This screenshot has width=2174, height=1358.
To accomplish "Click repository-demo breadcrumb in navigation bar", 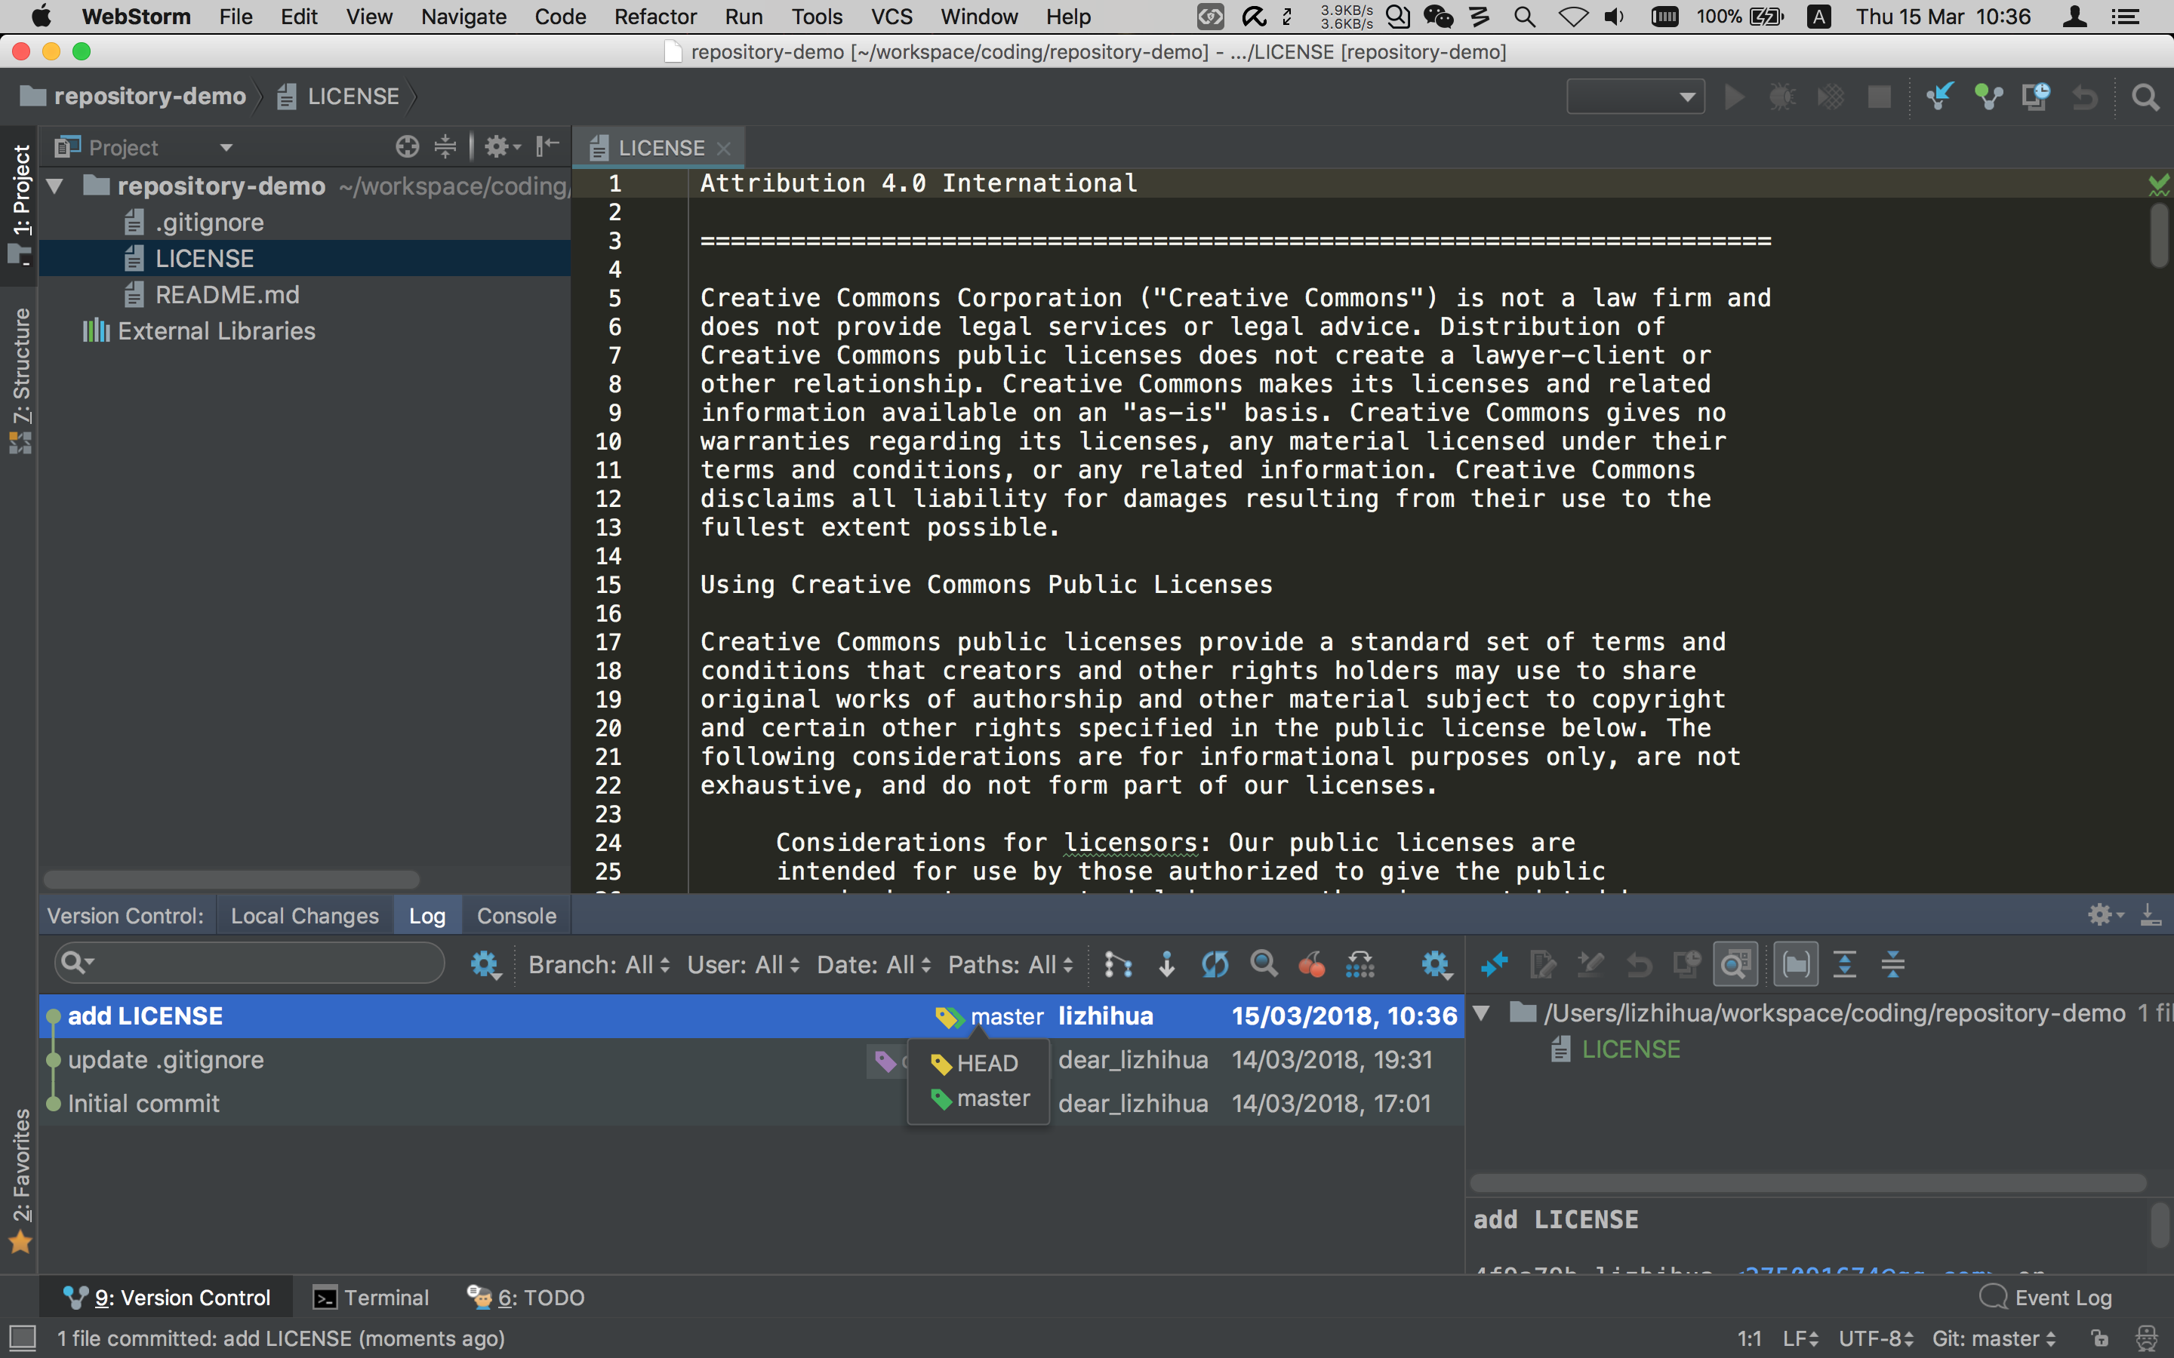I will pos(133,96).
